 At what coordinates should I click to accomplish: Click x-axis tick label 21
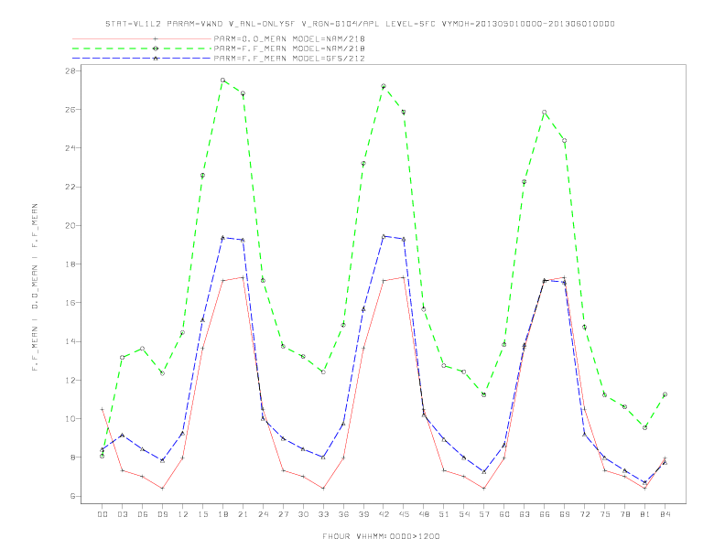(243, 514)
